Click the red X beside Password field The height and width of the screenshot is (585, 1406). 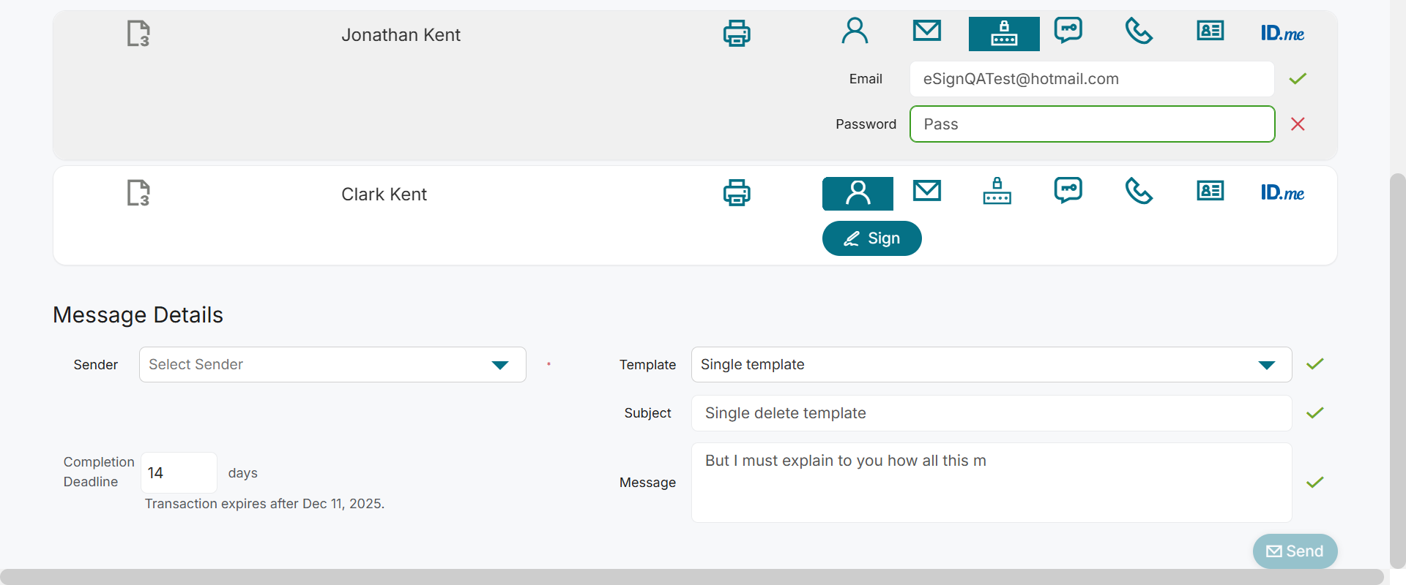[1298, 124]
